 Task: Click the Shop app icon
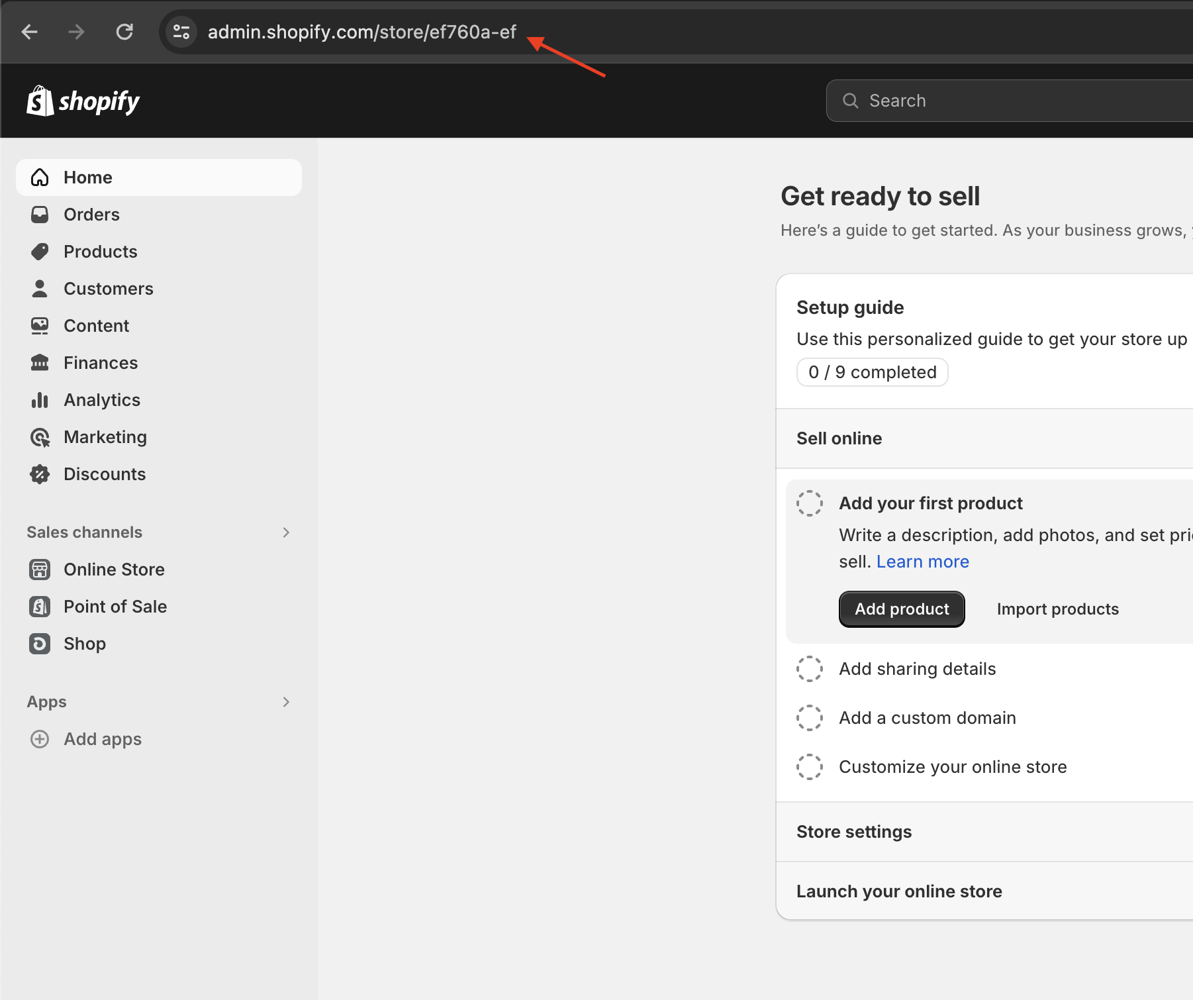pos(40,644)
